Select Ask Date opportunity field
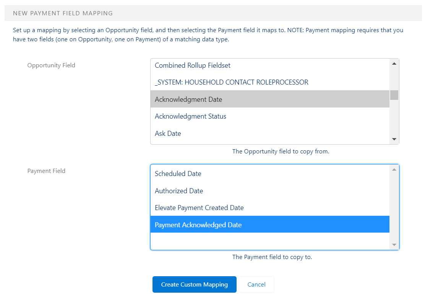This screenshot has height=303, width=425. tap(168, 134)
